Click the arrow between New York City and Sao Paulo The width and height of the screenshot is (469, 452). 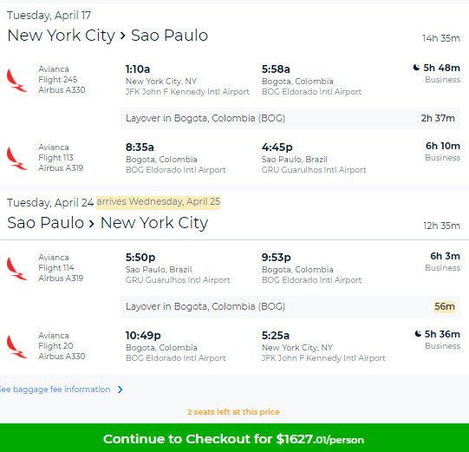click(122, 36)
